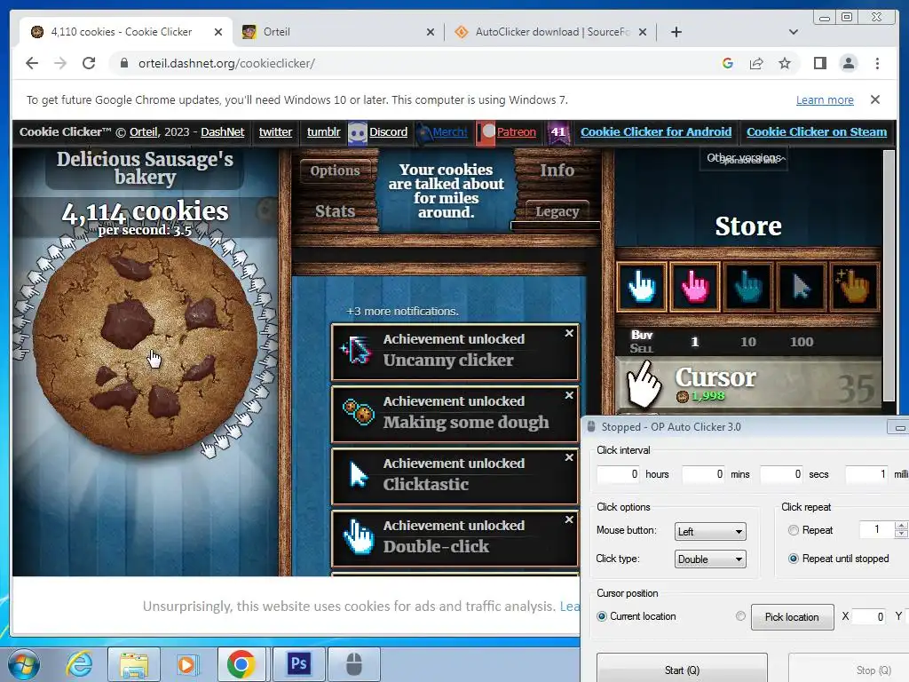Open the Options menu
The height and width of the screenshot is (682, 909).
pos(335,170)
